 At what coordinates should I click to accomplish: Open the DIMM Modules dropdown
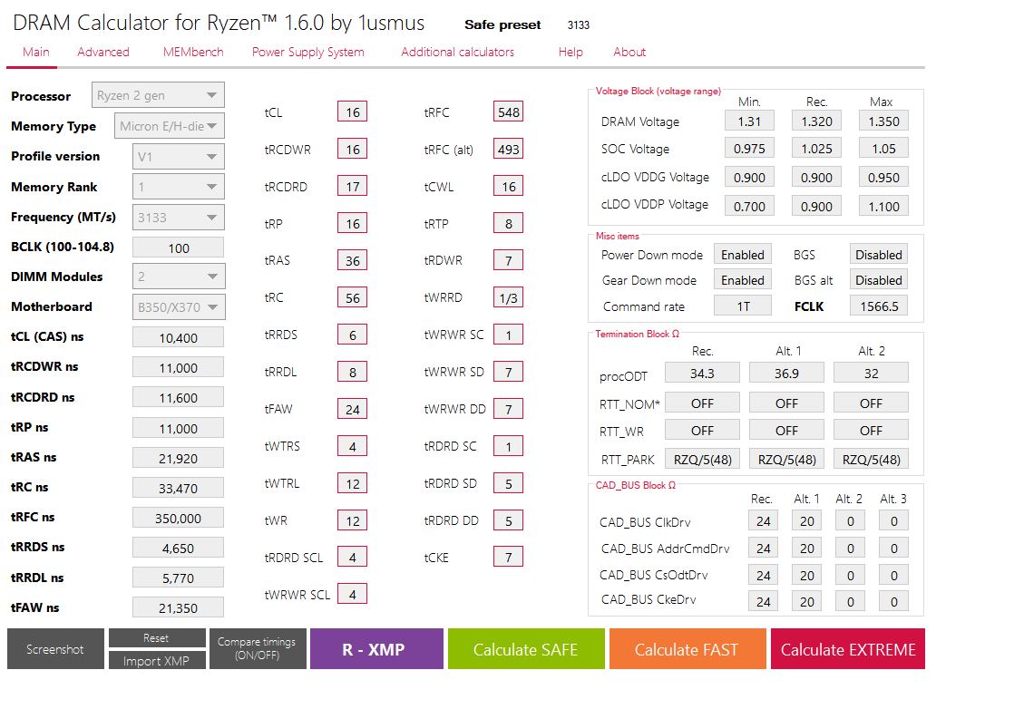click(x=179, y=277)
